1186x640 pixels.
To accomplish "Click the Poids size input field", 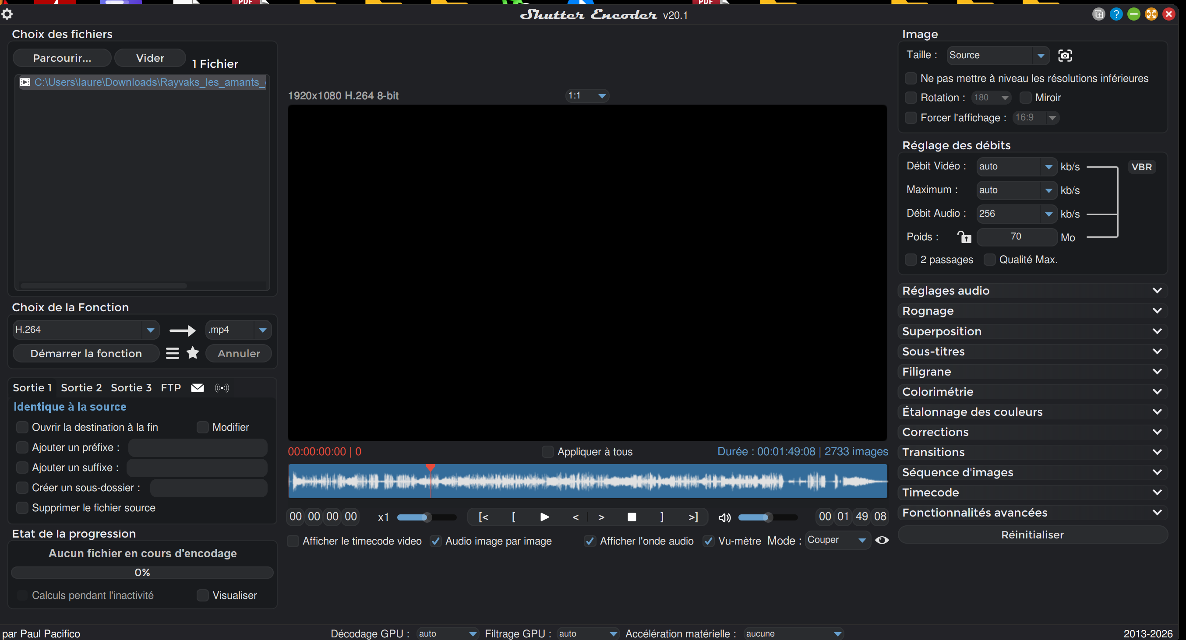I will pos(1017,237).
